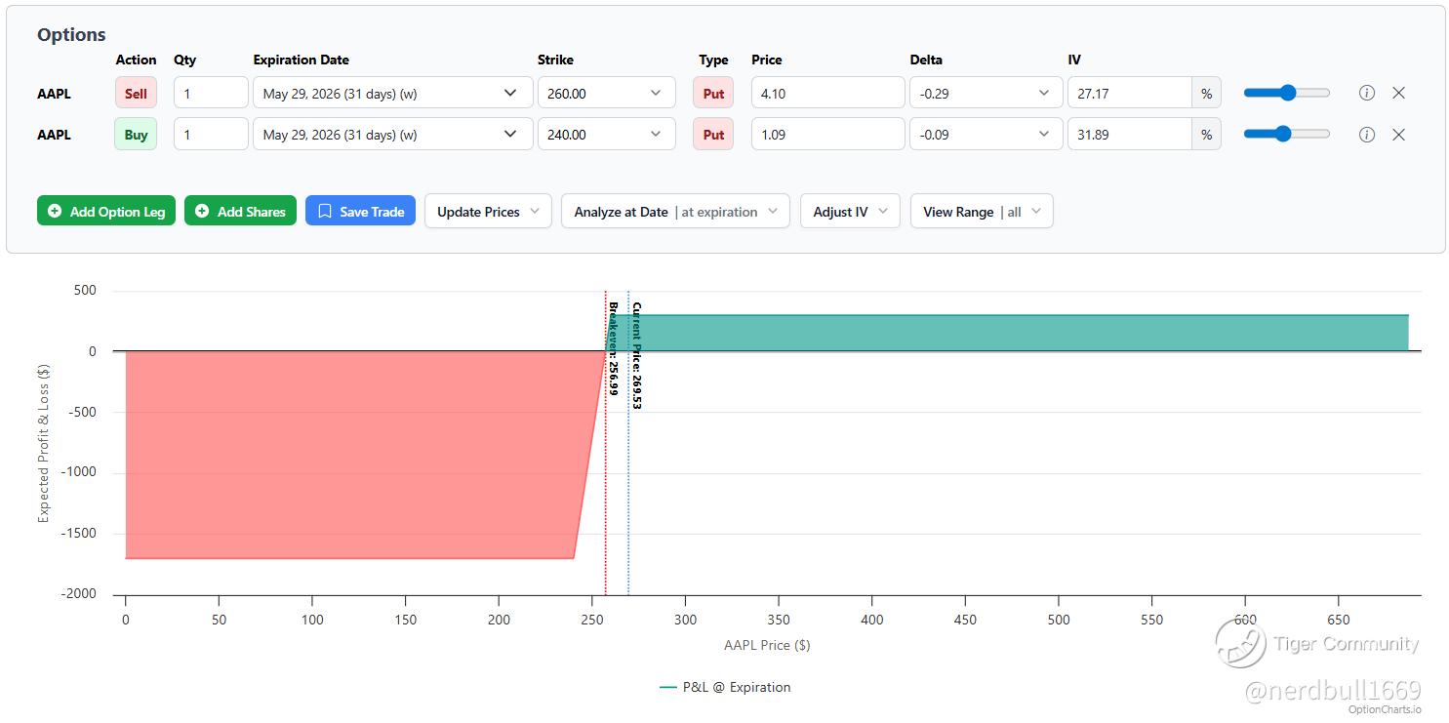Expand the Update Prices menu

(x=488, y=212)
